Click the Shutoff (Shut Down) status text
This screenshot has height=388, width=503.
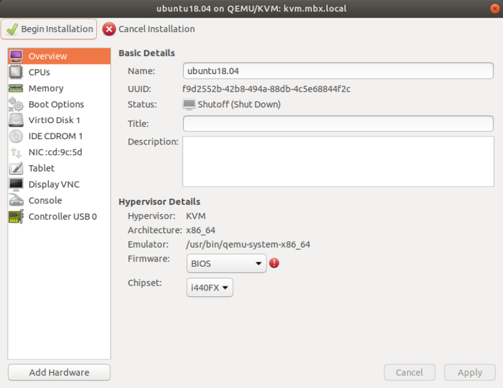[x=239, y=104]
